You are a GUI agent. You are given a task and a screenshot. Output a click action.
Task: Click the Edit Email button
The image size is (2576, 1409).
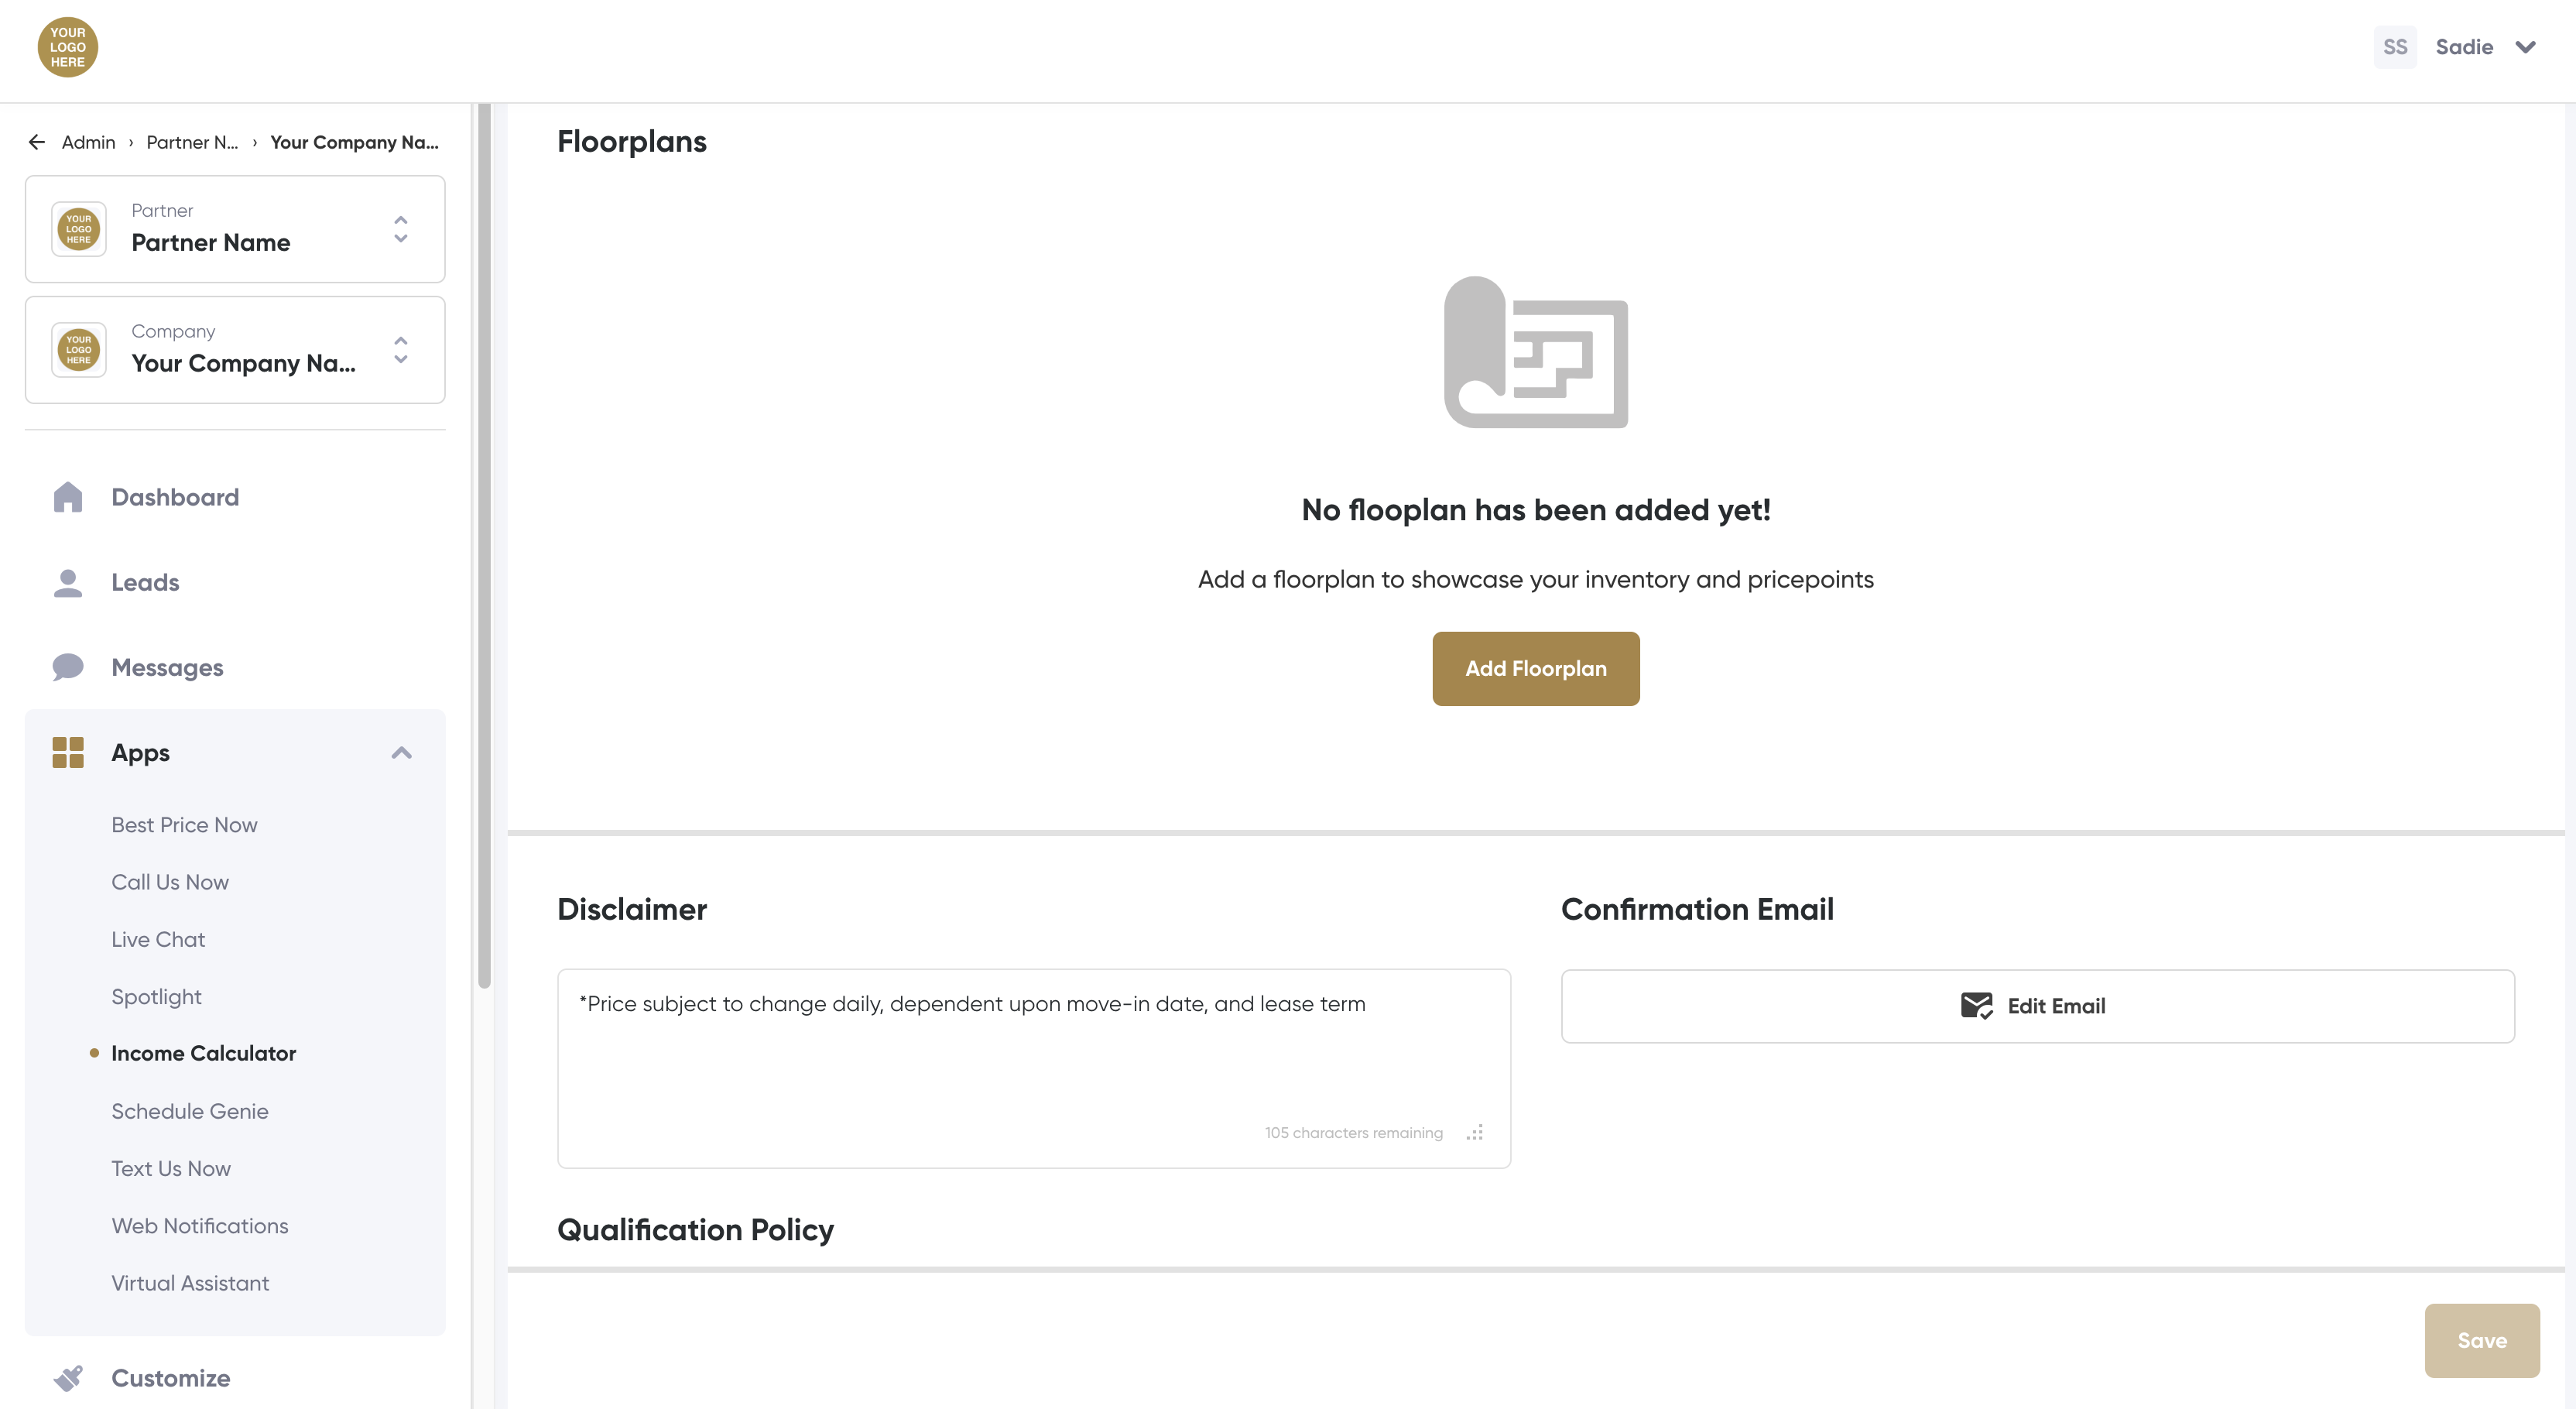click(2037, 1006)
